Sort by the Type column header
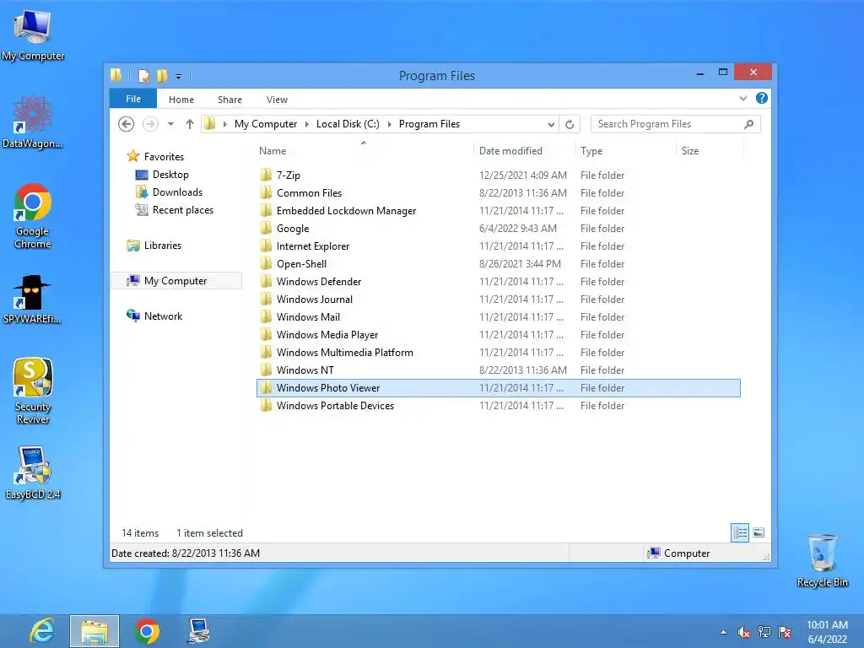864x648 pixels. click(625, 151)
